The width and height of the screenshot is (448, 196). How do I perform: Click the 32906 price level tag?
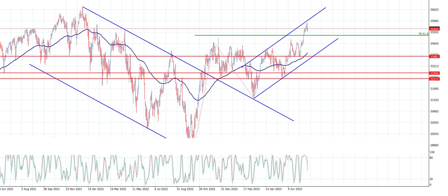point(434,73)
